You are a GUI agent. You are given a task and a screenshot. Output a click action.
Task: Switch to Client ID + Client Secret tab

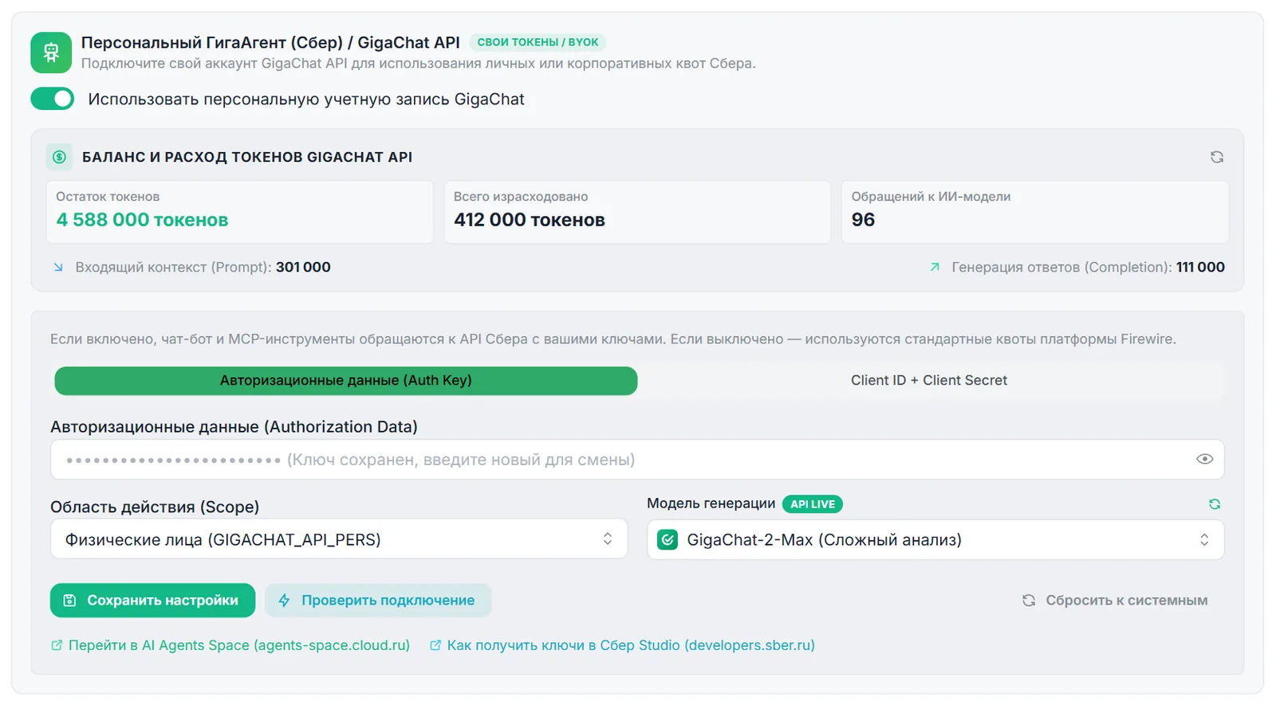click(929, 380)
